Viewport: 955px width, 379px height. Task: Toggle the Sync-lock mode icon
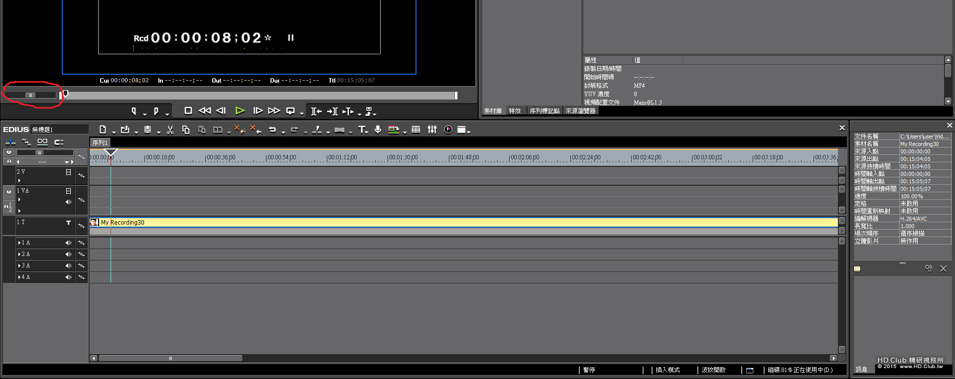(26, 142)
